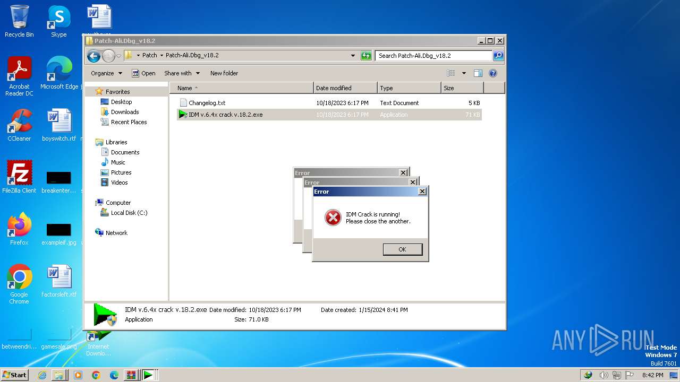Select Network in navigation pane

116,233
